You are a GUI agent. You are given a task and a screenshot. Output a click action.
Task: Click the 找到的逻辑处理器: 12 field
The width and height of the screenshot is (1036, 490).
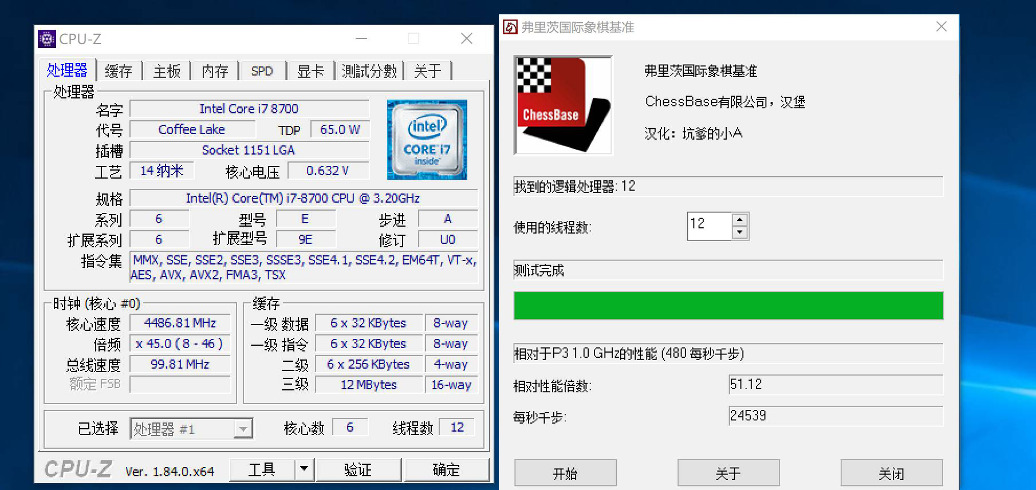click(x=728, y=187)
